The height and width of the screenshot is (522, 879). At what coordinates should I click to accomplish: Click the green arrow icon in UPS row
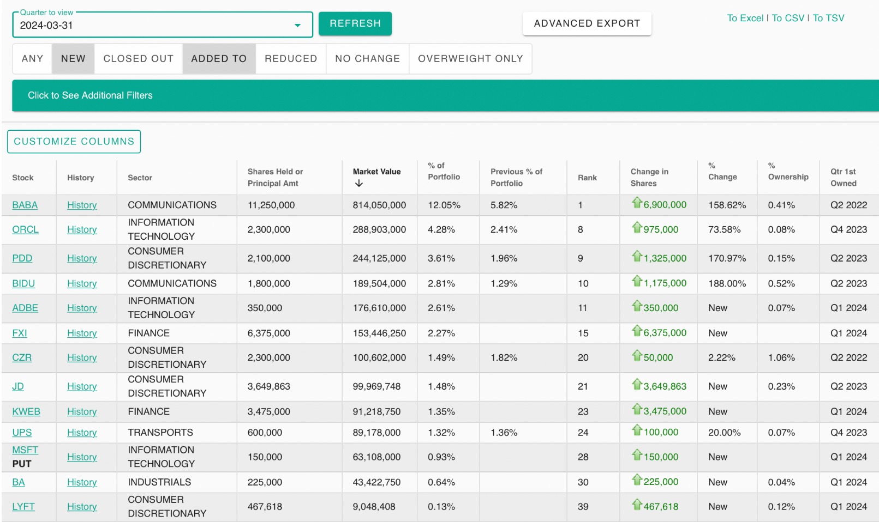pos(636,430)
